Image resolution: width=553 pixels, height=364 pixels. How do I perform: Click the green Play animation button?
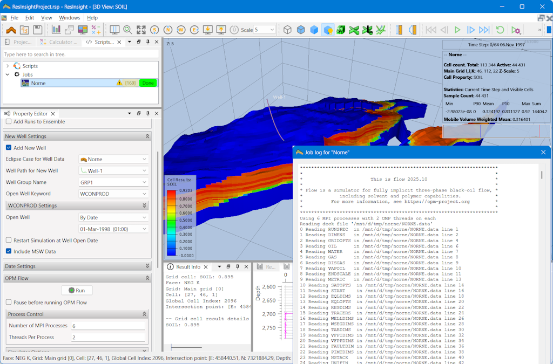457,30
